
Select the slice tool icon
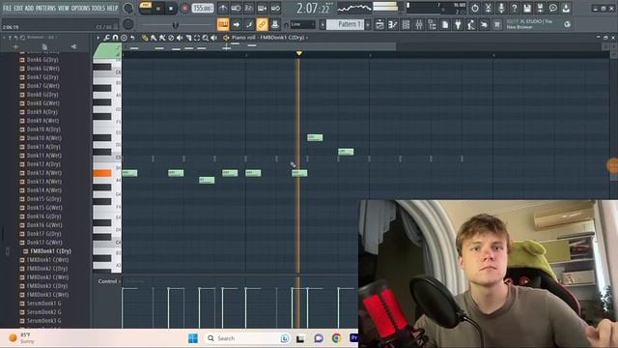188,38
